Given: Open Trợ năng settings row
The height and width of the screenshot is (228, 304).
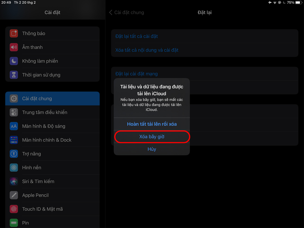Looking at the screenshot, I should click(52, 154).
